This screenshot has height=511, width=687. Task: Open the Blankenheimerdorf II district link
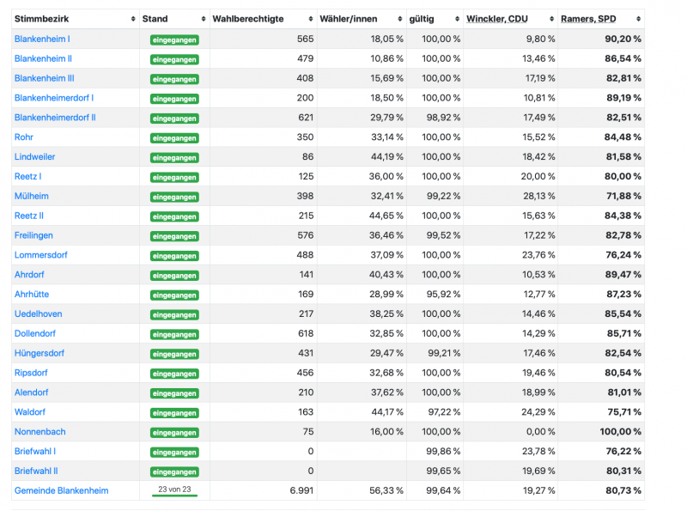(x=55, y=118)
